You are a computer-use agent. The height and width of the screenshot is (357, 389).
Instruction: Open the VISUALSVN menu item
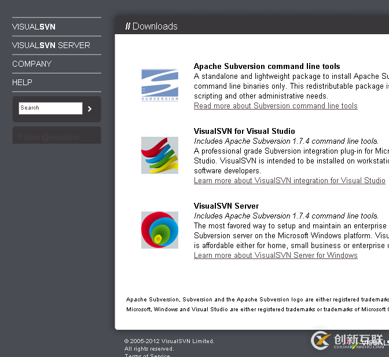[34, 27]
